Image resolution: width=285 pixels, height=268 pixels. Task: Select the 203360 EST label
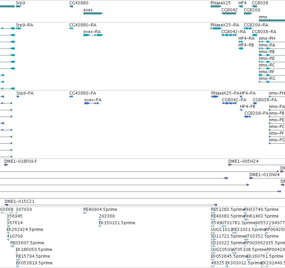(x=107, y=216)
